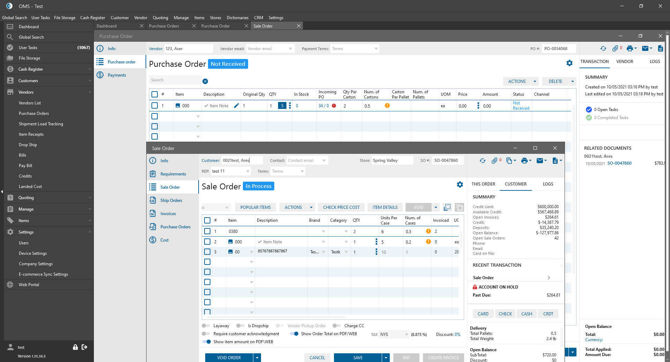
Task: Disable Show Order Total on PDF/WEB
Action: (294, 334)
